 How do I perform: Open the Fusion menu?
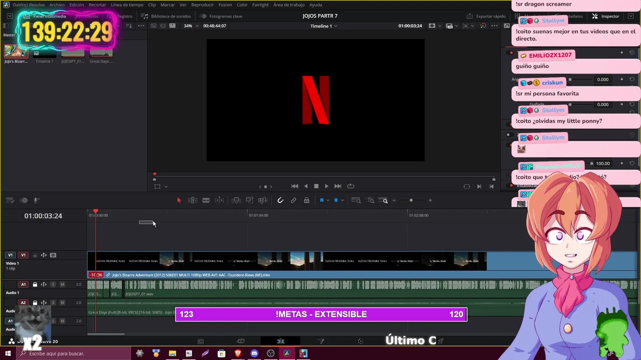coord(225,4)
